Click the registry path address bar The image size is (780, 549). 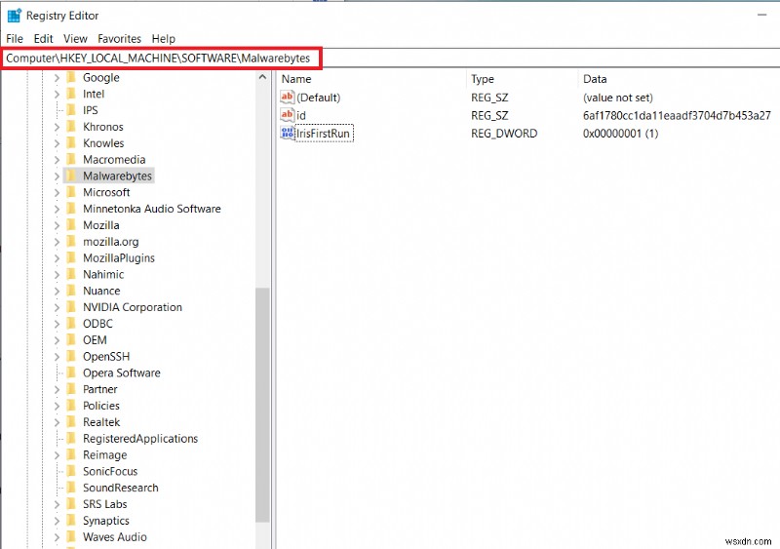(x=390, y=59)
